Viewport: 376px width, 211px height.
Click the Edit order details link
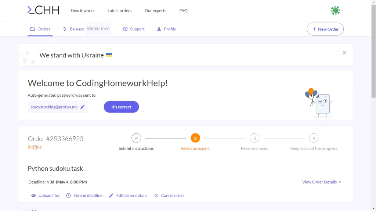(128, 196)
